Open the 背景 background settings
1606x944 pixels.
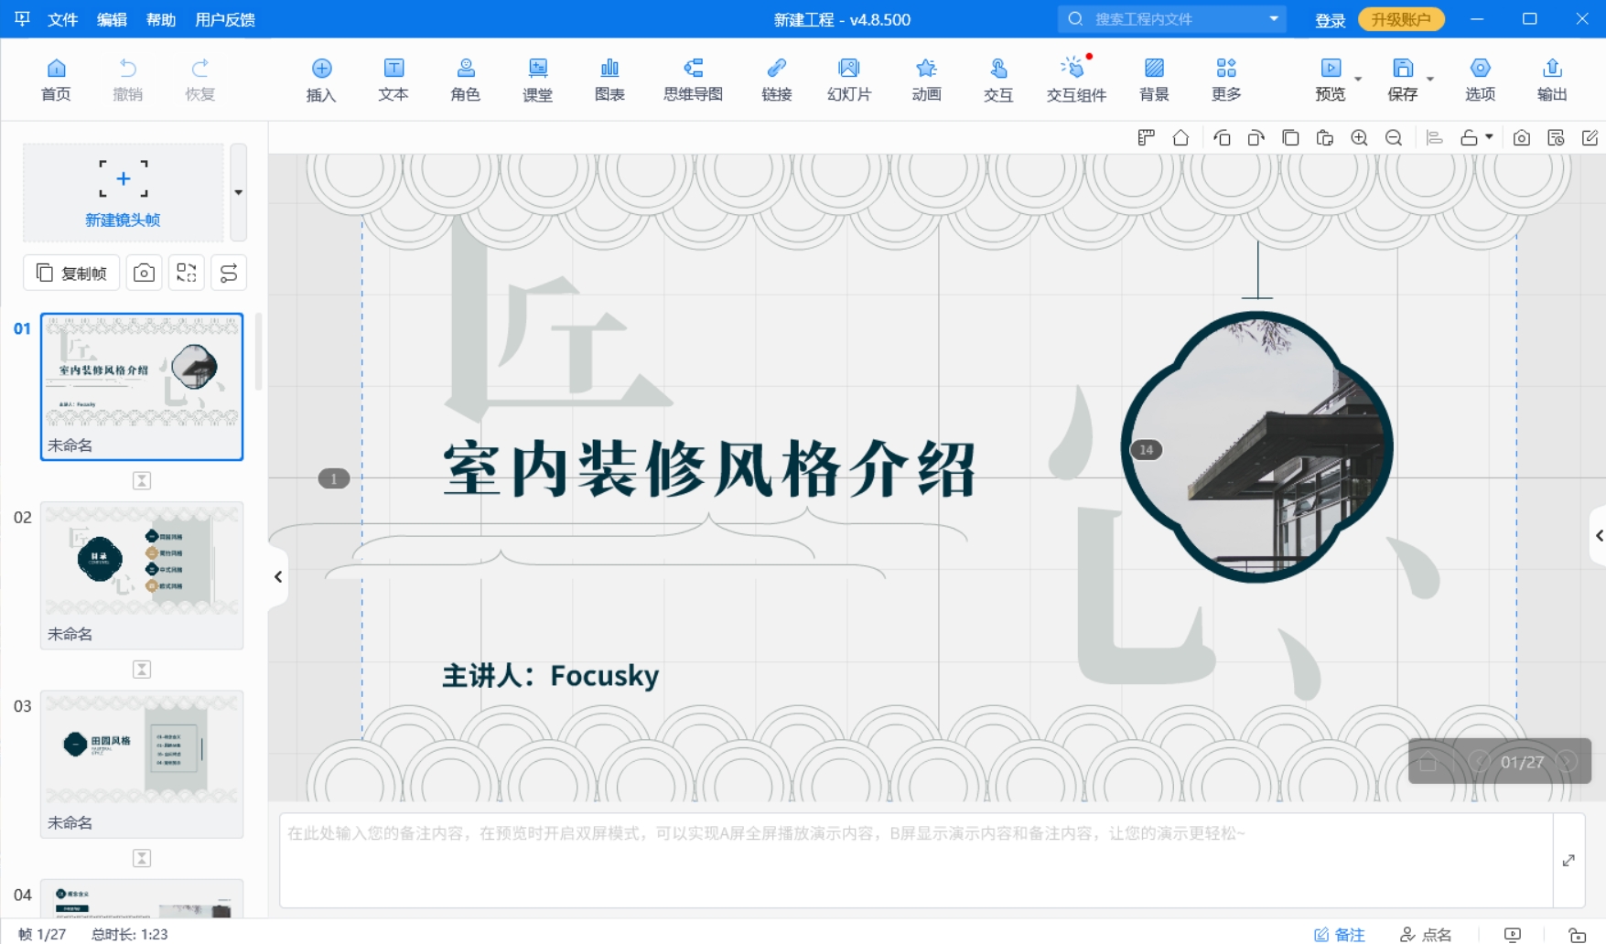coord(1154,80)
